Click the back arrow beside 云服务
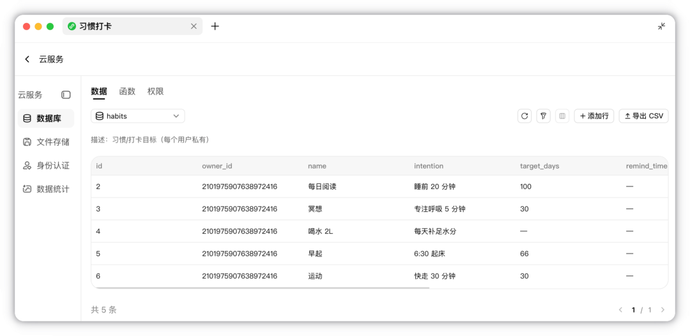This screenshot has height=336, width=690. pos(27,59)
